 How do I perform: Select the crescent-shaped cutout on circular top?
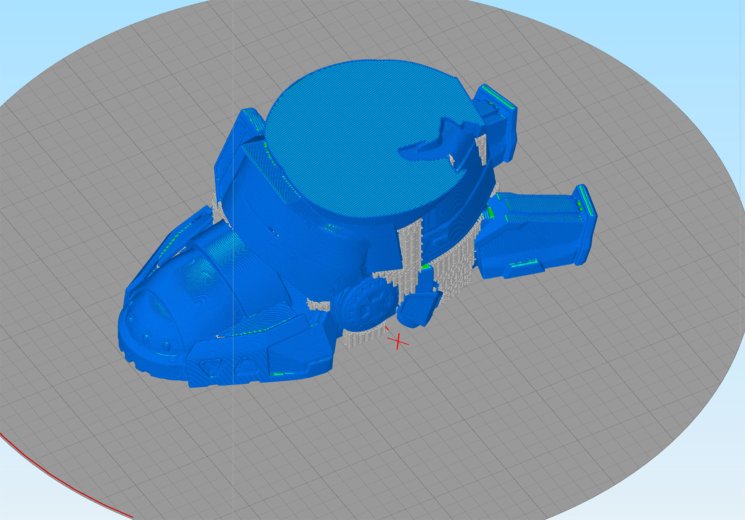(x=430, y=143)
